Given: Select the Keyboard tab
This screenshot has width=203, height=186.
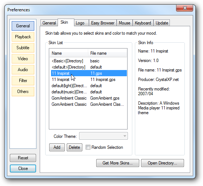Looking at the screenshot, I should click(143, 23).
